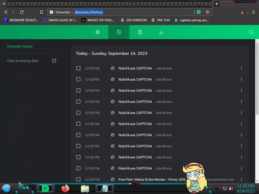
Task: Click the bookmark icon beside the address bar
Action: (41, 12)
